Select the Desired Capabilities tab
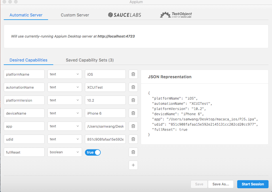Viewport: 272px width, 192px height. click(x=28, y=60)
